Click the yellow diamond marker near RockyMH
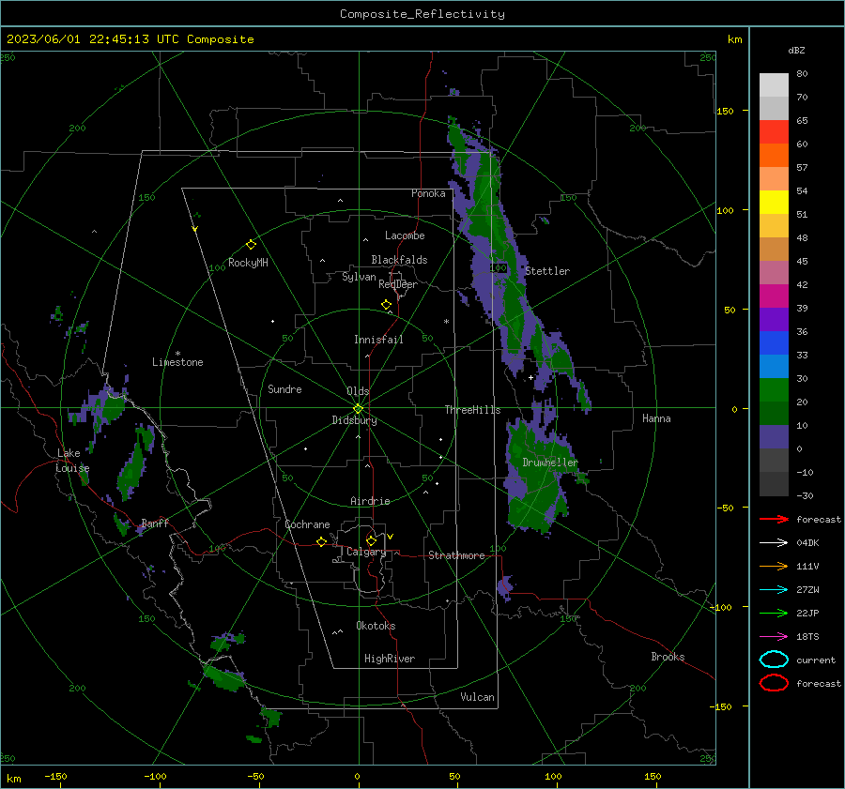Image resolution: width=845 pixels, height=789 pixels. click(x=251, y=245)
